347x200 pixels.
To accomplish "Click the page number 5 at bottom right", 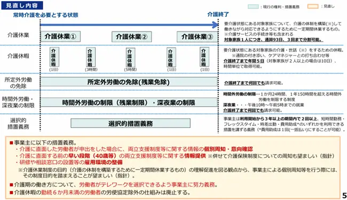I will pyautogui.click(x=344, y=195).
